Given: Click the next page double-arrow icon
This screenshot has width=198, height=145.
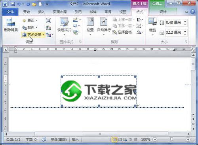Looking at the screenshot, I should pos(193,128).
